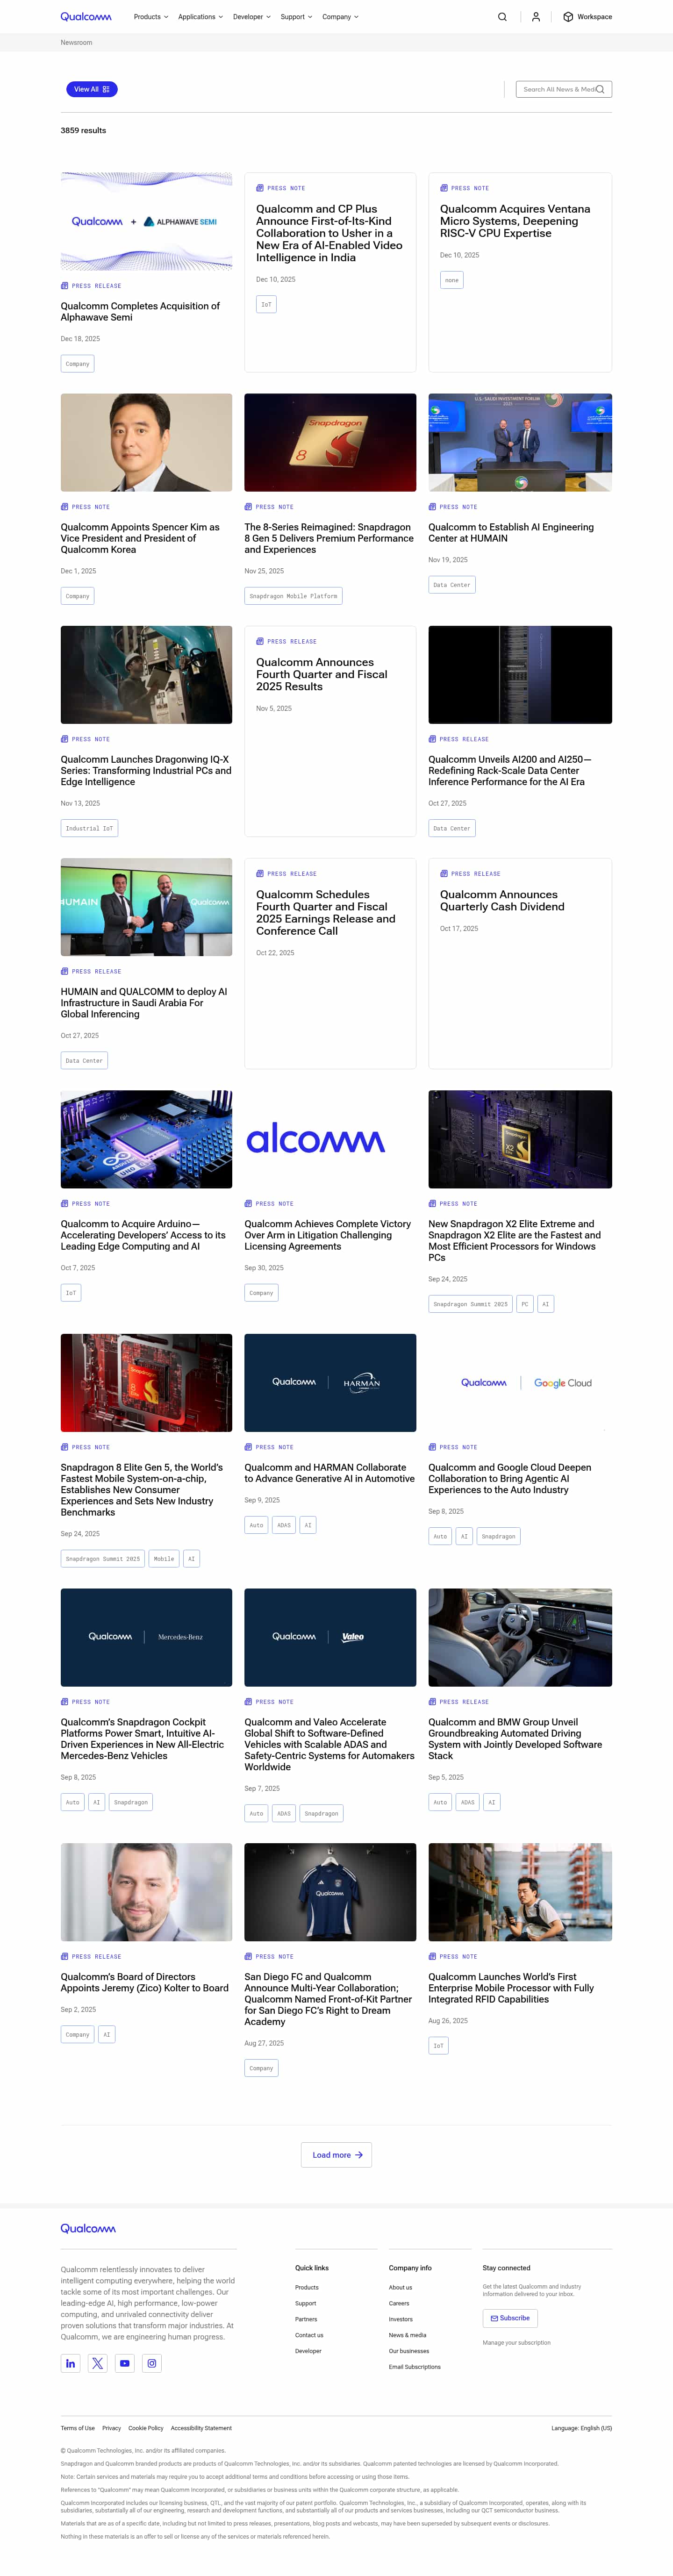Open the Instagram icon in the footer
Screen dimensions: 673x2576
tap(152, 2364)
